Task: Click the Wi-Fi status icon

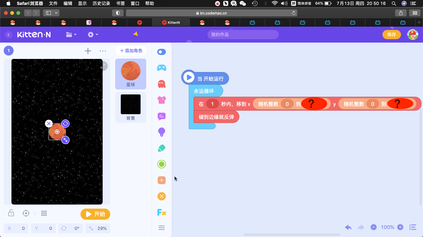Action: point(275,3)
